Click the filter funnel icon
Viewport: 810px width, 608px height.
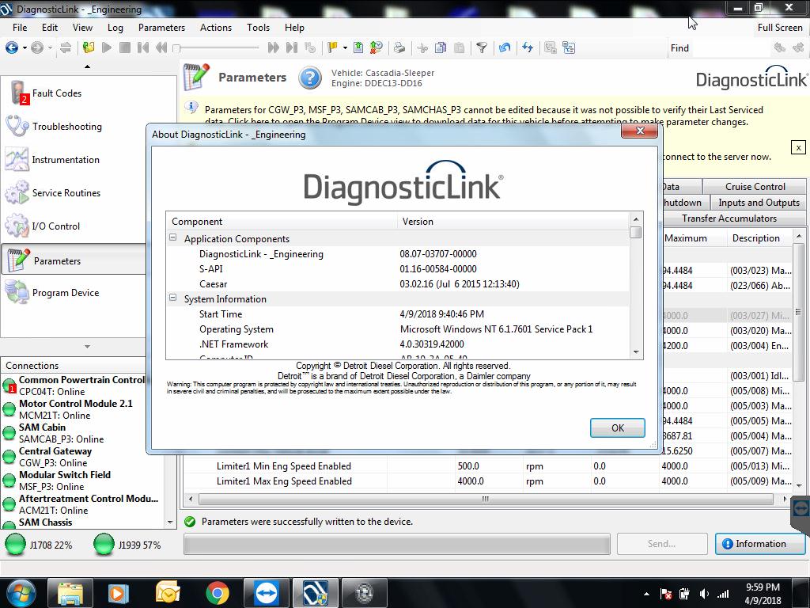(482, 48)
